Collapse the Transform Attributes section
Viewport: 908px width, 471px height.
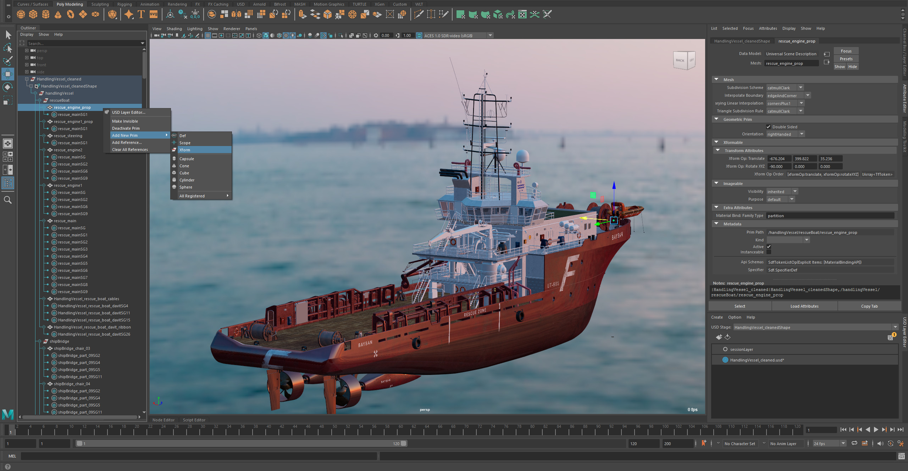coord(718,151)
